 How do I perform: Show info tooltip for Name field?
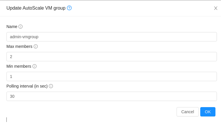20,27
